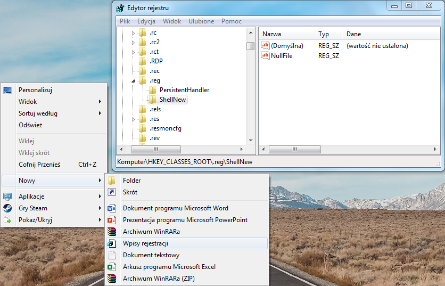Click the .res folder icon
The width and height of the screenshot is (445, 286).
point(142,119)
